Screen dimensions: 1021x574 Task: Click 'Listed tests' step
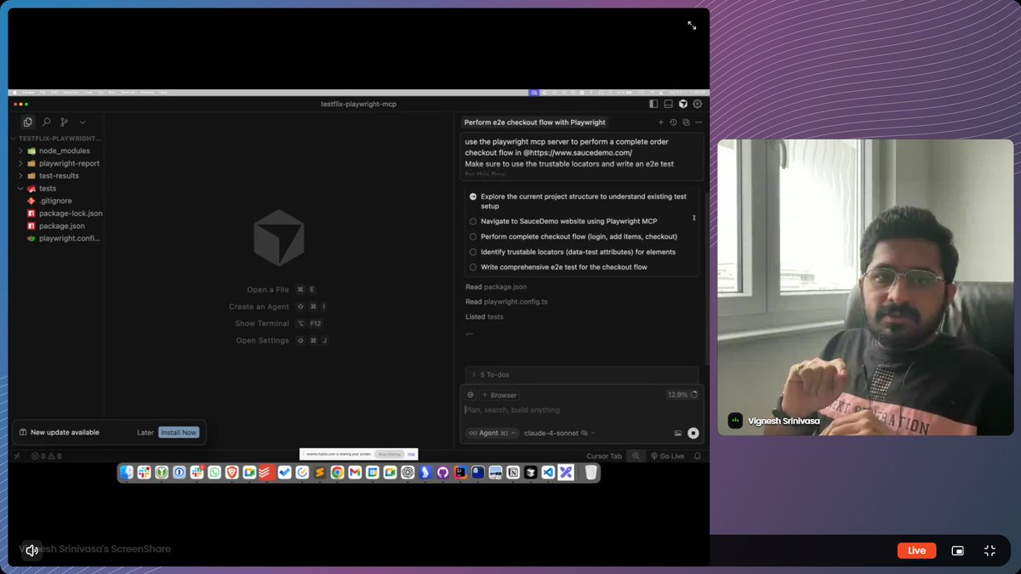click(x=484, y=317)
